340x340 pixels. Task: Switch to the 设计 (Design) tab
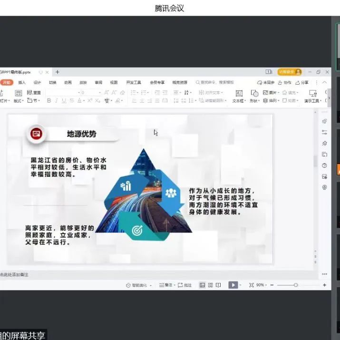point(37,82)
